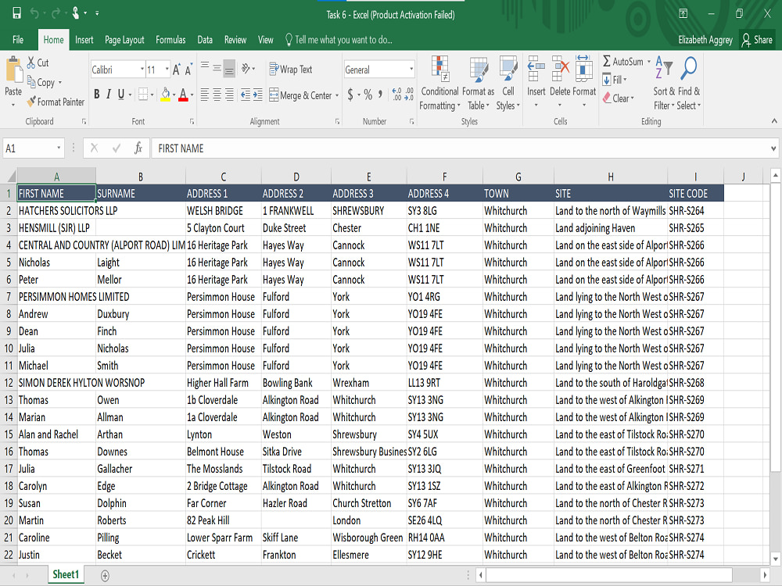Viewport: 782px width, 586px height.
Task: Increase decimal places
Action: [397, 95]
